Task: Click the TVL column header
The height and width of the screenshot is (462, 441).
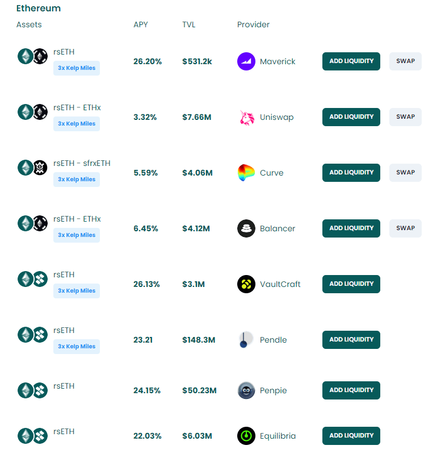Action: point(189,25)
